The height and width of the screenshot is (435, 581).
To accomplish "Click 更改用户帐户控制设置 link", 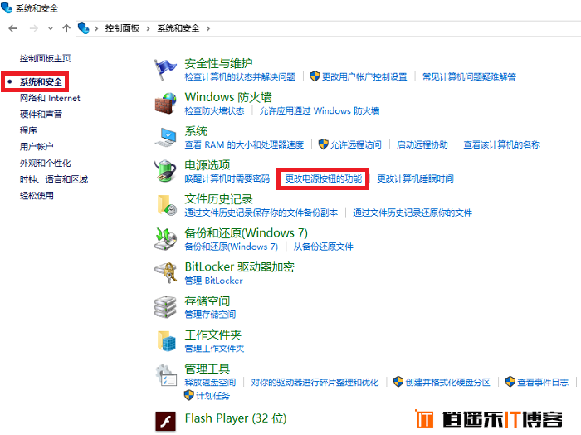I will [x=364, y=76].
